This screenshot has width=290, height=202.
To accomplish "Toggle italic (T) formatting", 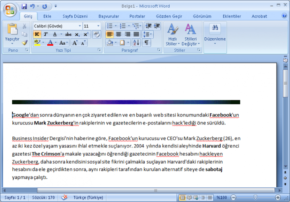I will [x=46, y=34].
